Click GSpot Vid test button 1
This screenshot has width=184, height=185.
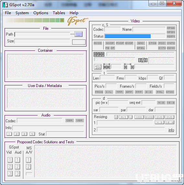tap(10, 160)
